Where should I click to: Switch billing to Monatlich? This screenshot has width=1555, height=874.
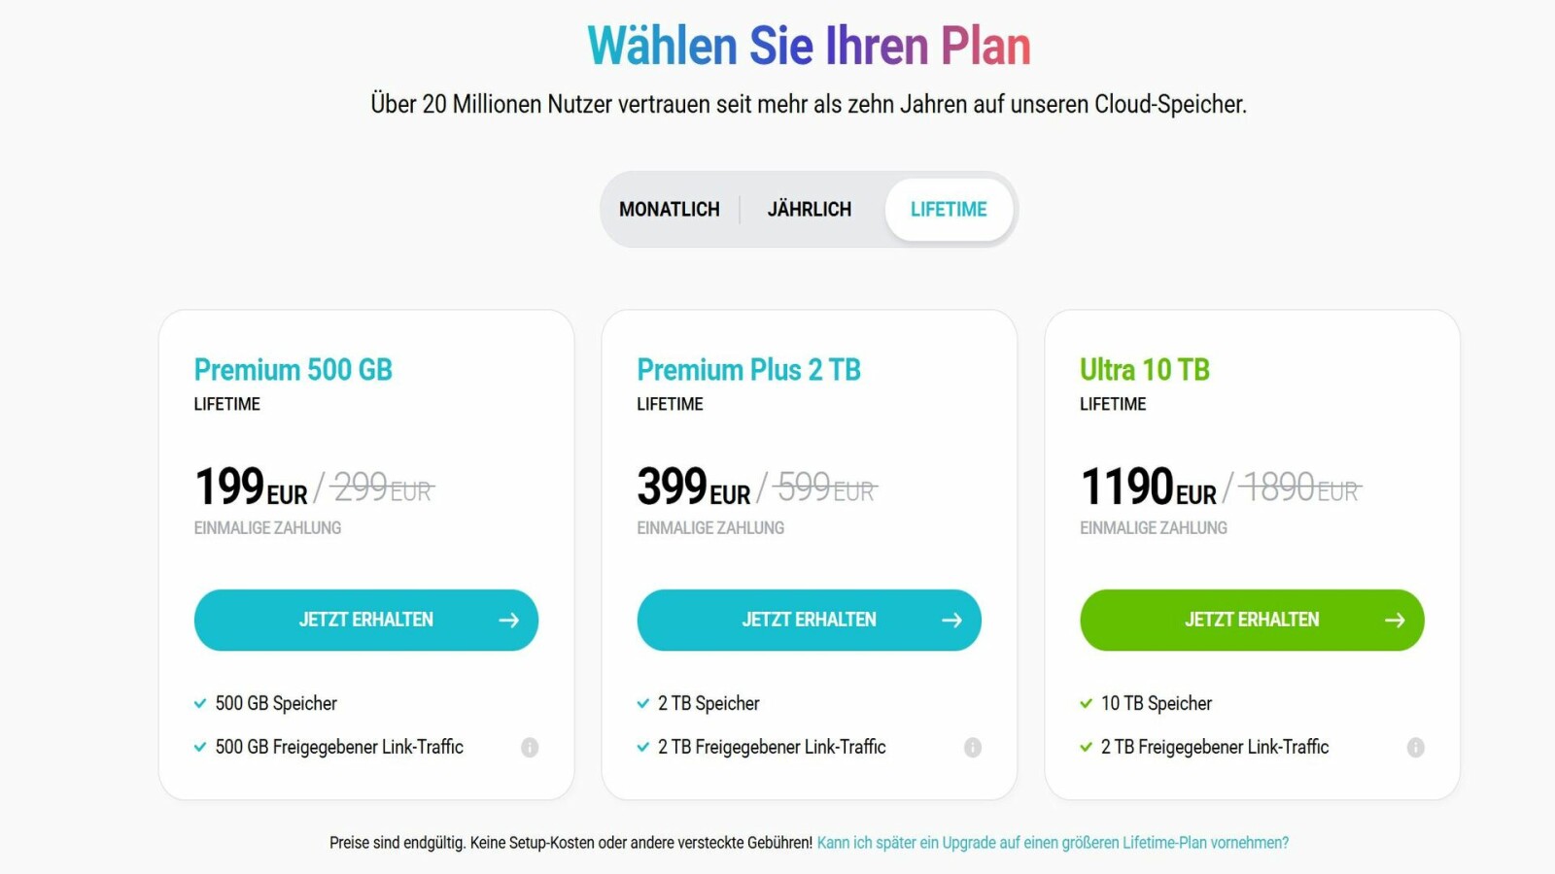pos(670,210)
